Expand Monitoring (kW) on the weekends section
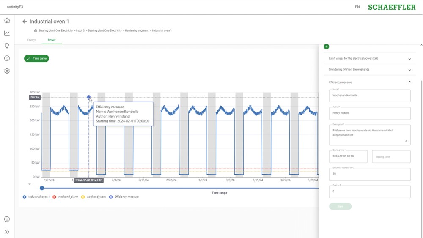 pyautogui.click(x=409, y=70)
